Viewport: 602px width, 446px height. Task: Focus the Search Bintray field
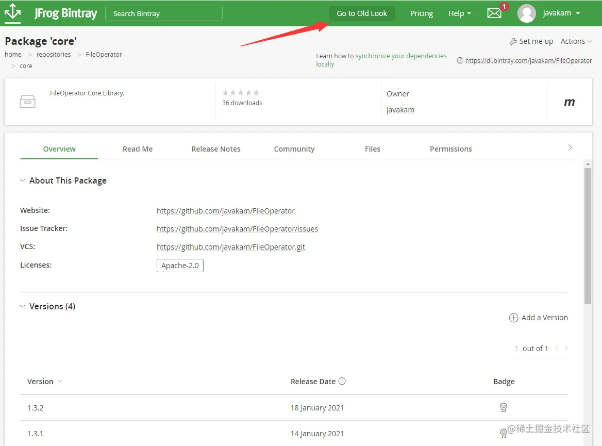tap(163, 13)
